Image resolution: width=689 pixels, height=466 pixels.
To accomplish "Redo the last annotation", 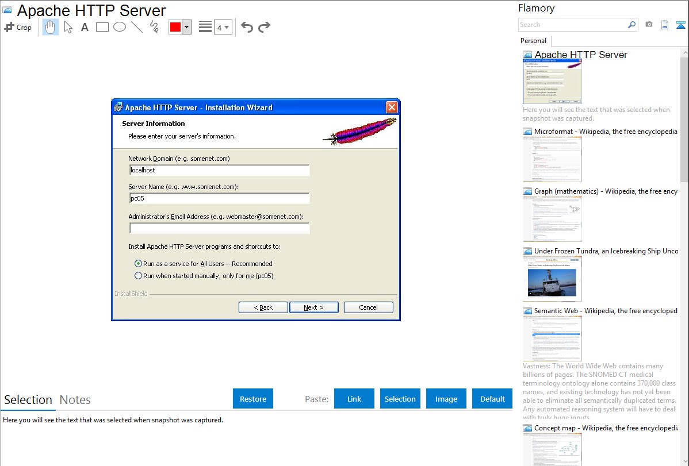I will coord(264,27).
